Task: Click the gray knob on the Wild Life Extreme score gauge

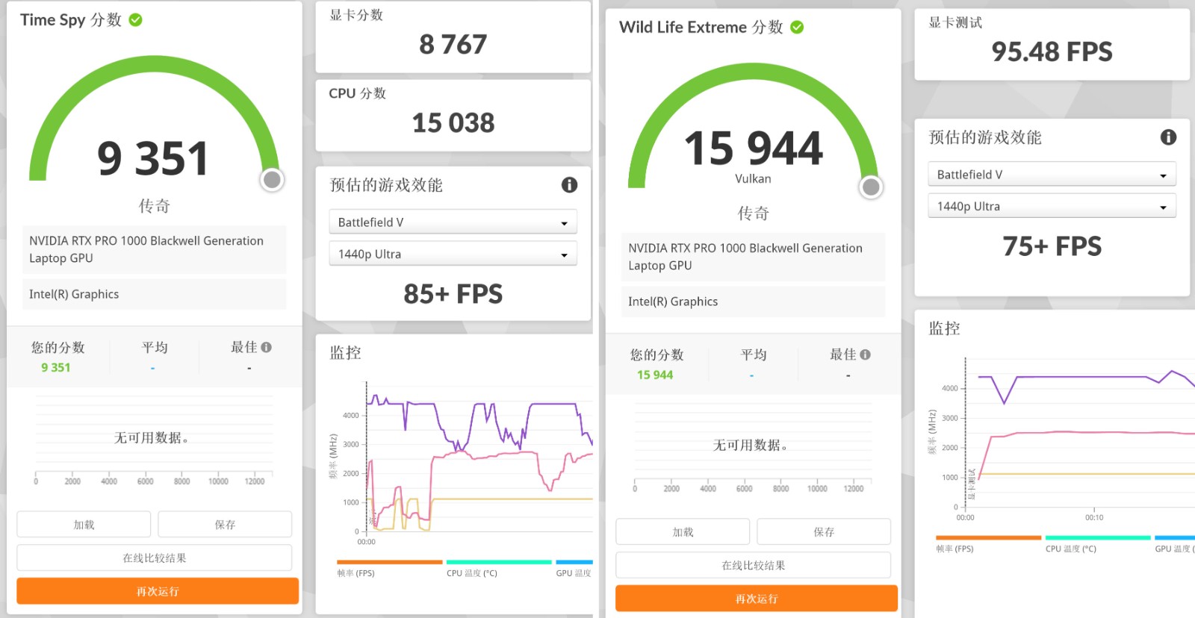Action: pyautogui.click(x=871, y=187)
